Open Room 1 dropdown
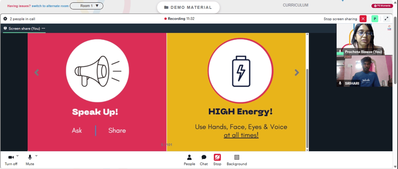The width and height of the screenshot is (398, 169). point(86,6)
